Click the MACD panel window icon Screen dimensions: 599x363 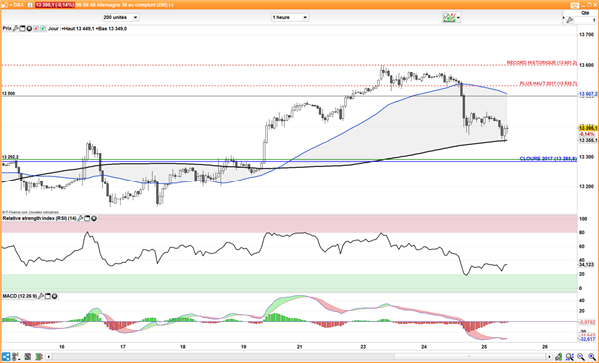pyautogui.click(x=48, y=296)
